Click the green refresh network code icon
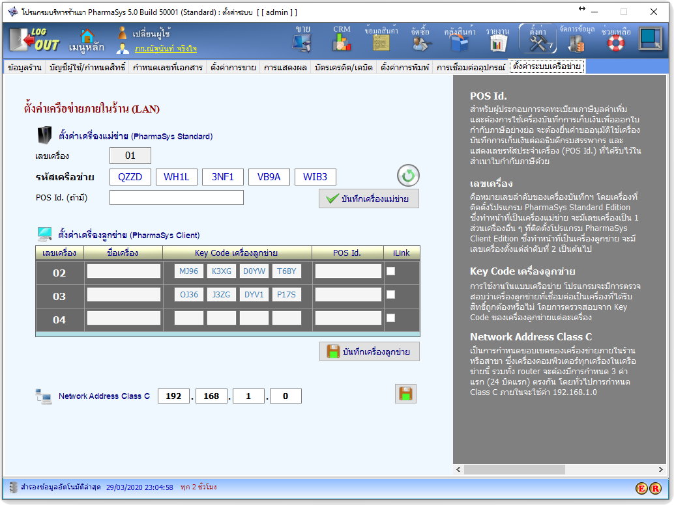674x505 pixels. [408, 176]
